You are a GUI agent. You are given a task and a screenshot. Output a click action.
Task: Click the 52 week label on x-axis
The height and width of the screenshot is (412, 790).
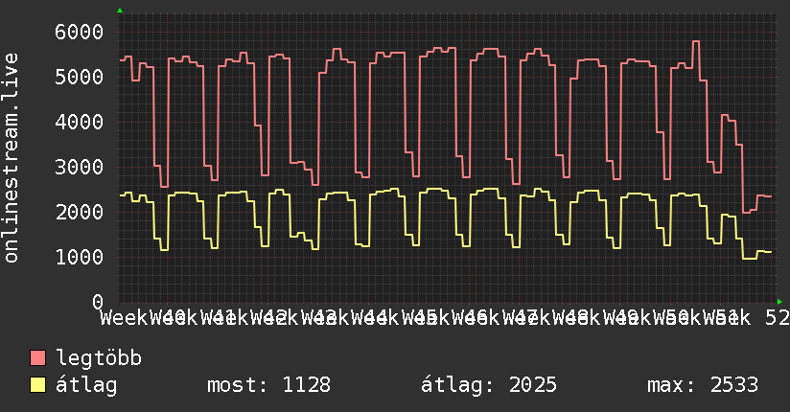778,318
